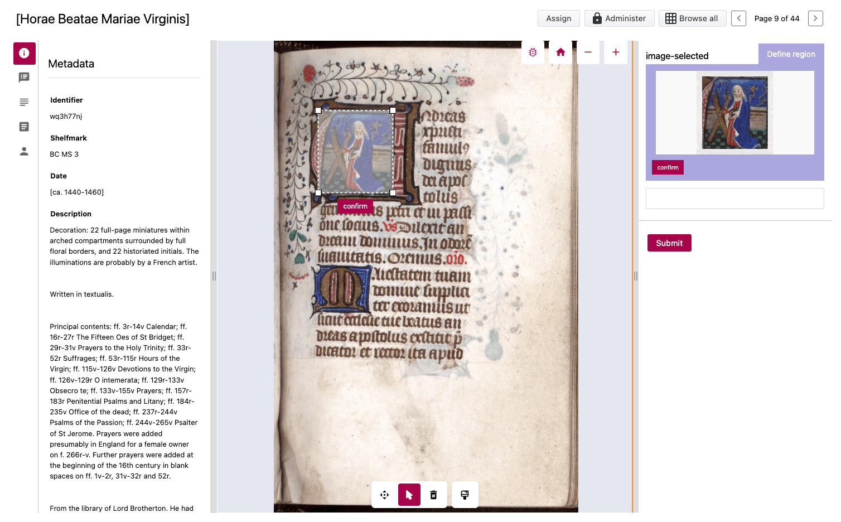Zoom out with the minus button
841x522 pixels.
[588, 52]
